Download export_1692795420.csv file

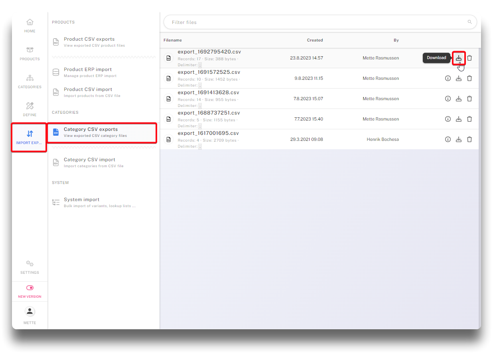pos(459,58)
